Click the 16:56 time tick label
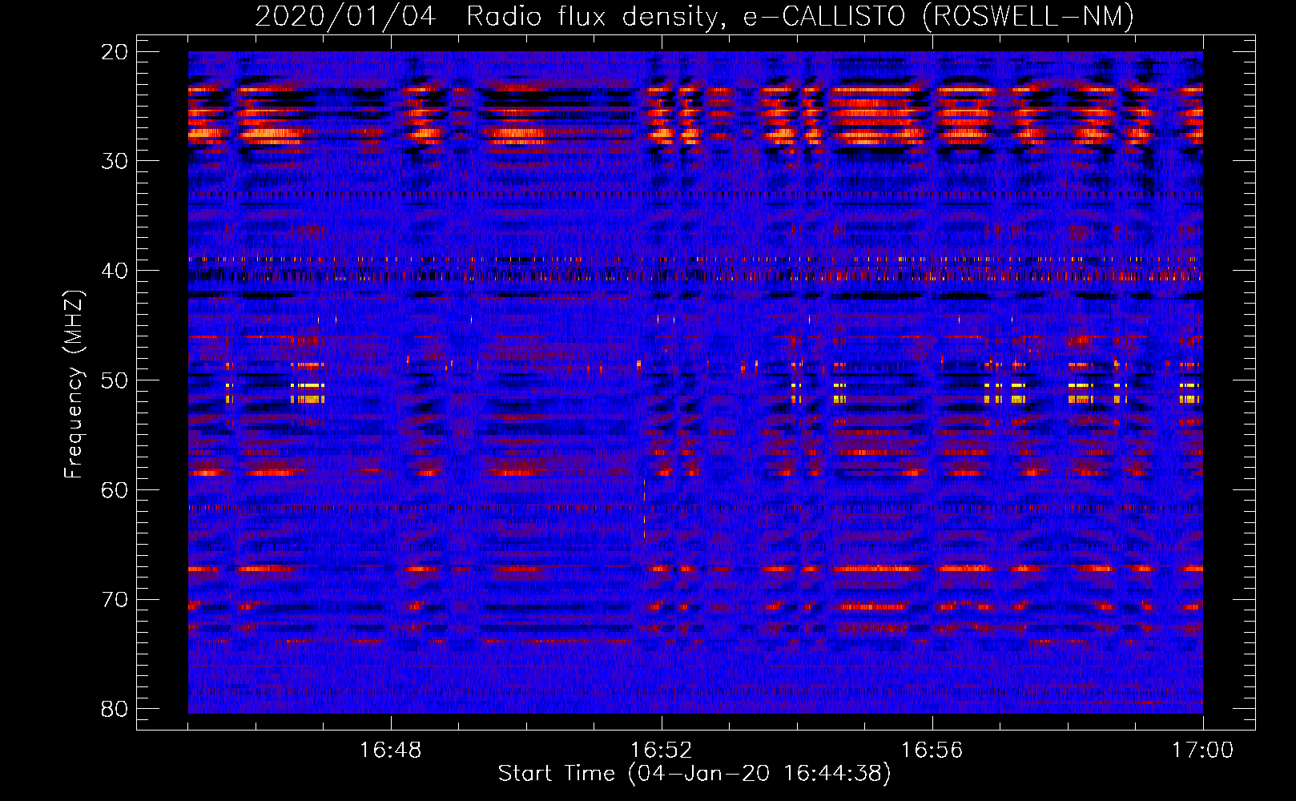This screenshot has height=801, width=1296. coord(932,751)
